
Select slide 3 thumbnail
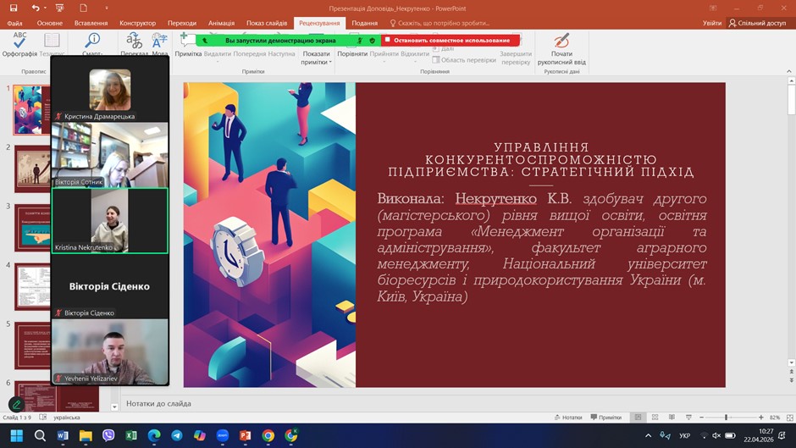click(32, 228)
